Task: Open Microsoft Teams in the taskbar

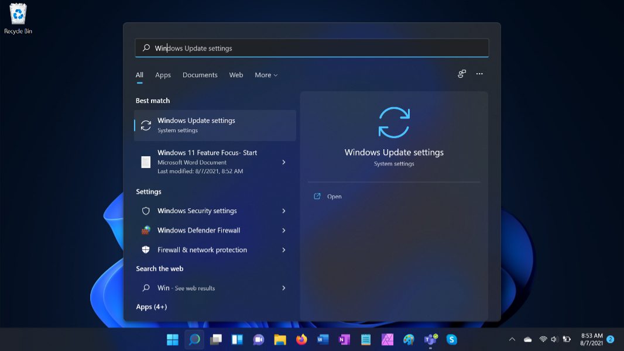Action: click(430, 339)
